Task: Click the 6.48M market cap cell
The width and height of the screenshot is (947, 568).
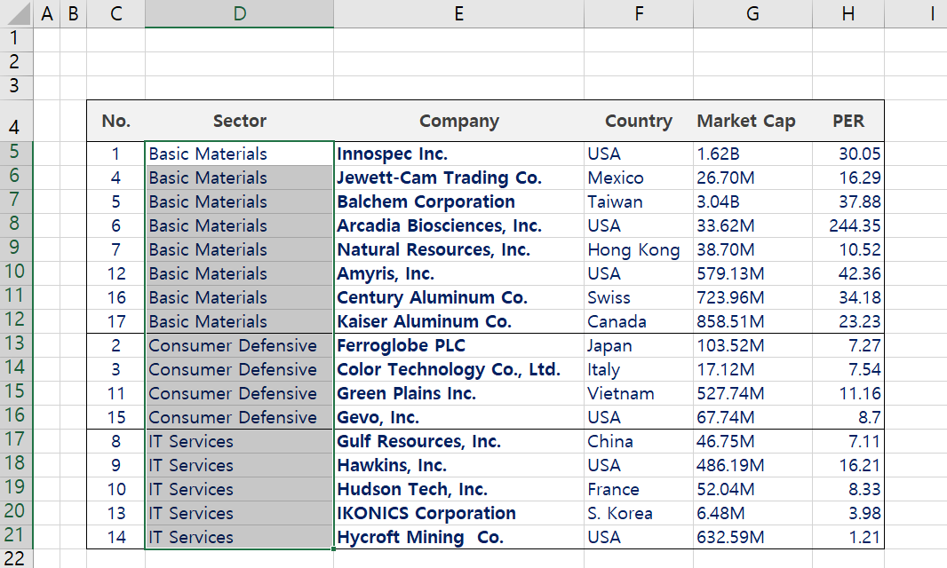Action: [x=752, y=513]
